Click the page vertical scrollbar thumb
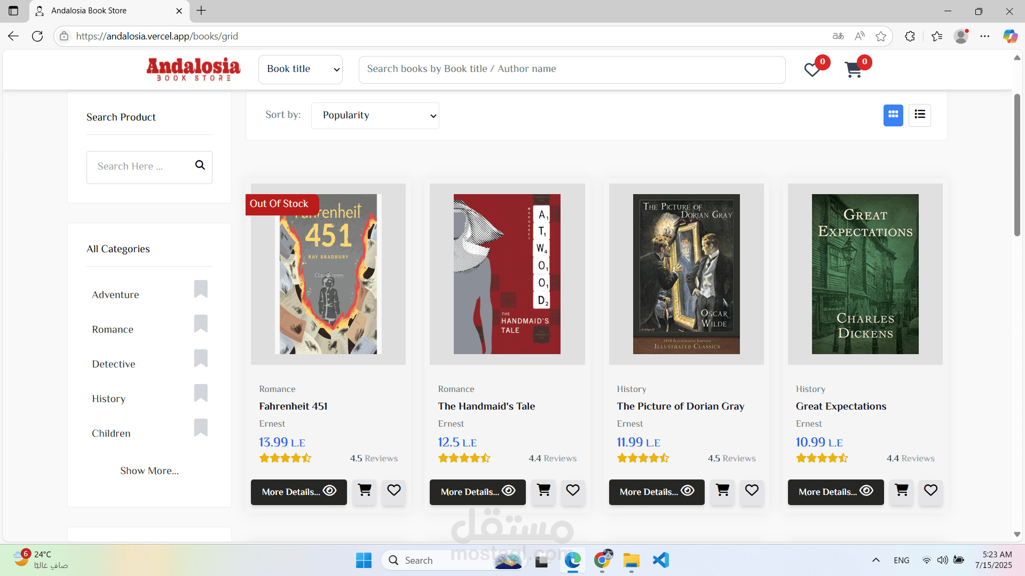The height and width of the screenshot is (576, 1025). (x=1017, y=165)
